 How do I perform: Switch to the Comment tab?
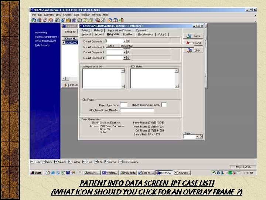[141, 30]
